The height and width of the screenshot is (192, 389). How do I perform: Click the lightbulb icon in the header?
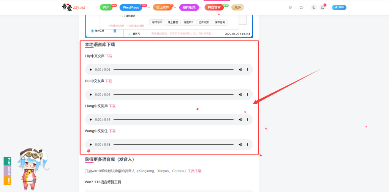(x=291, y=7)
